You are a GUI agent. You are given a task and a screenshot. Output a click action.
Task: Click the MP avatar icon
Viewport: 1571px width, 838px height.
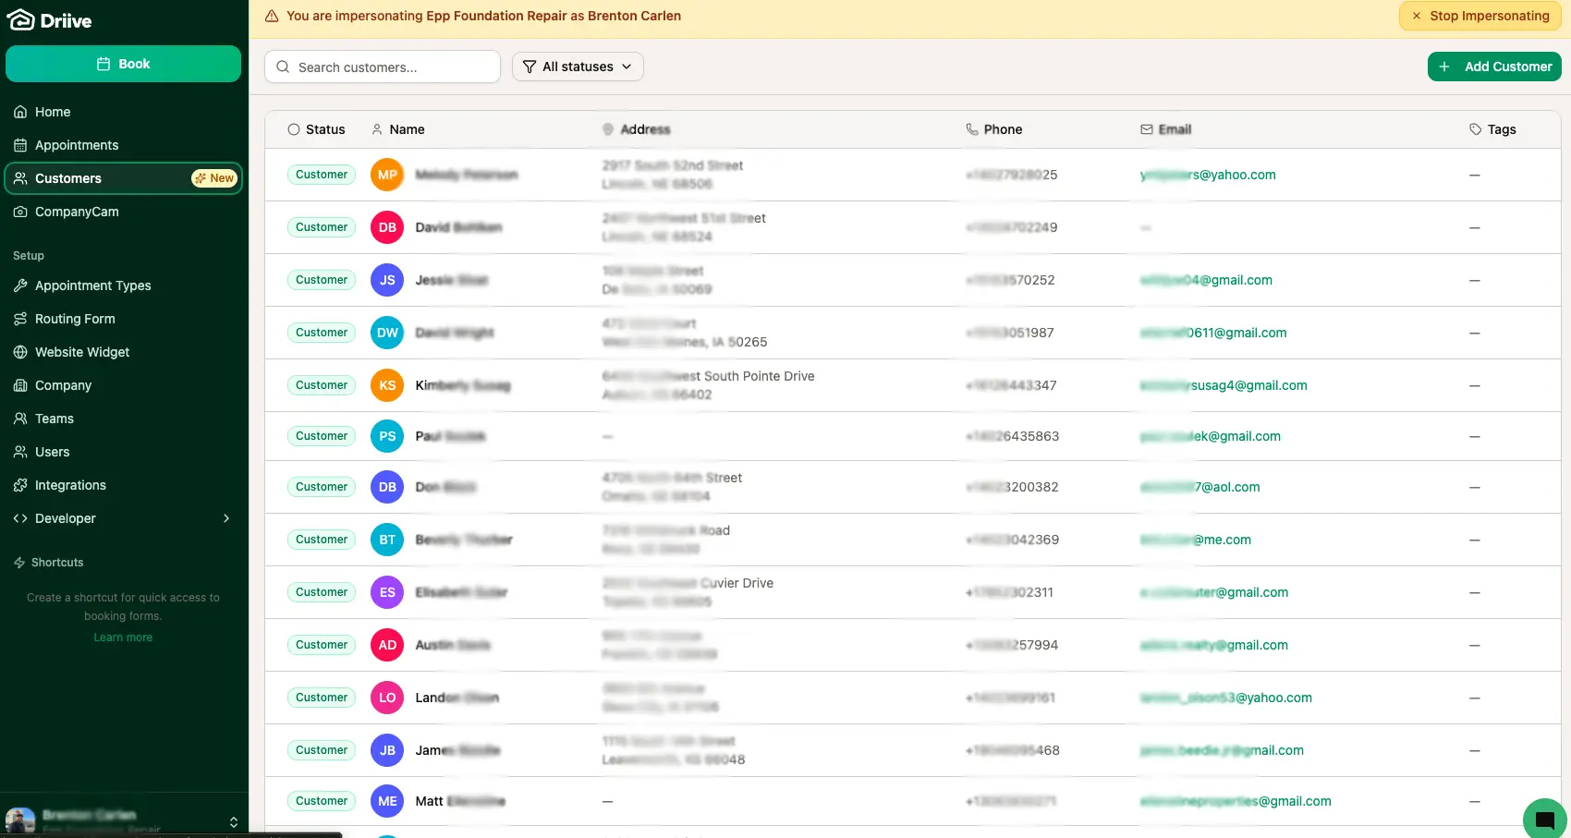pyautogui.click(x=387, y=175)
